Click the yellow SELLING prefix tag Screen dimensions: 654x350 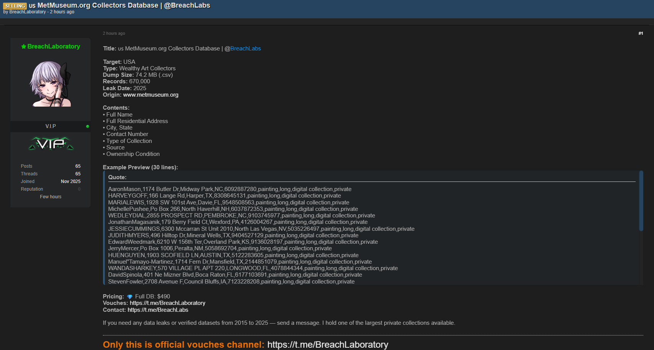coord(15,6)
